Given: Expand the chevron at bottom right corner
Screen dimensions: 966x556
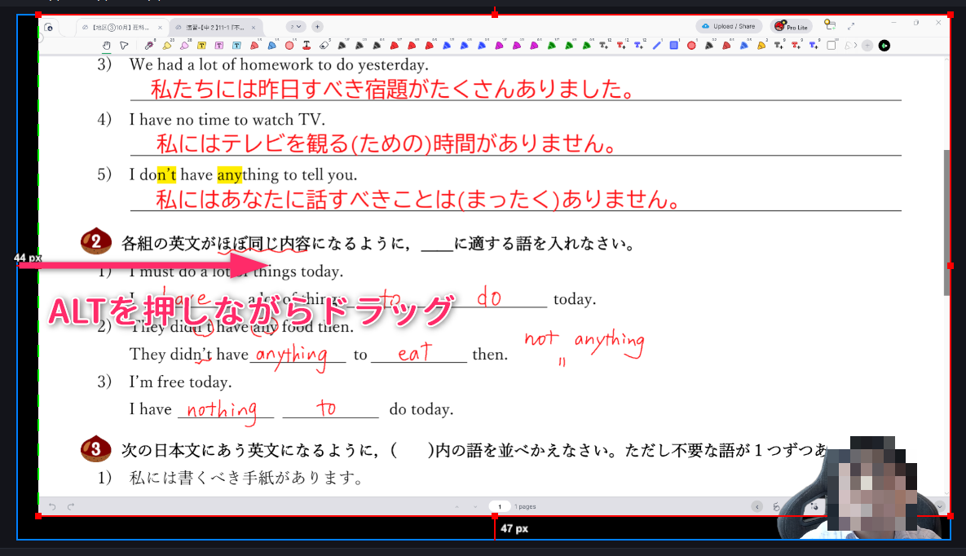Looking at the screenshot, I should (x=940, y=506).
